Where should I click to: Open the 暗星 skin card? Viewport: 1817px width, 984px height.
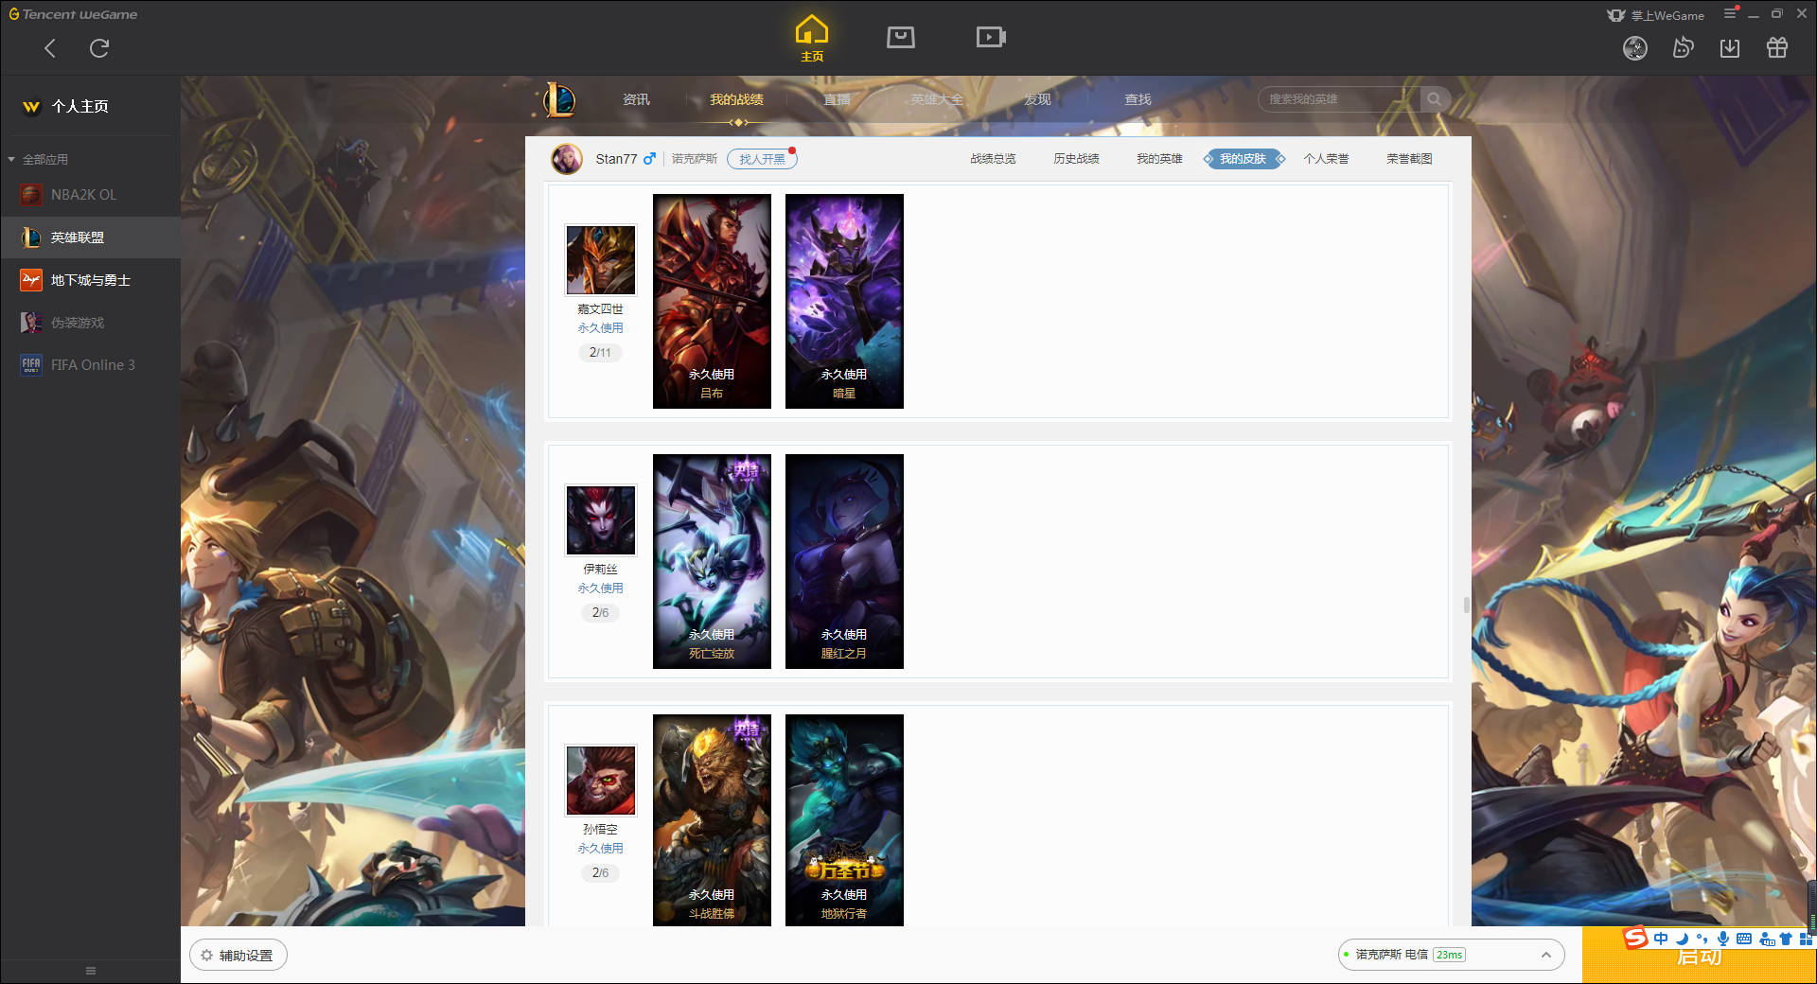[x=844, y=301]
